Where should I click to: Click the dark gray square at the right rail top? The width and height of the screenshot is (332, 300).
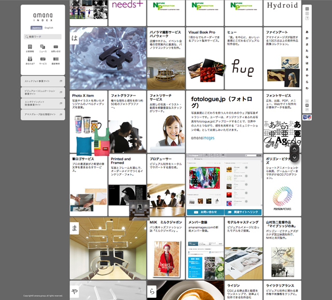click(x=307, y=9)
